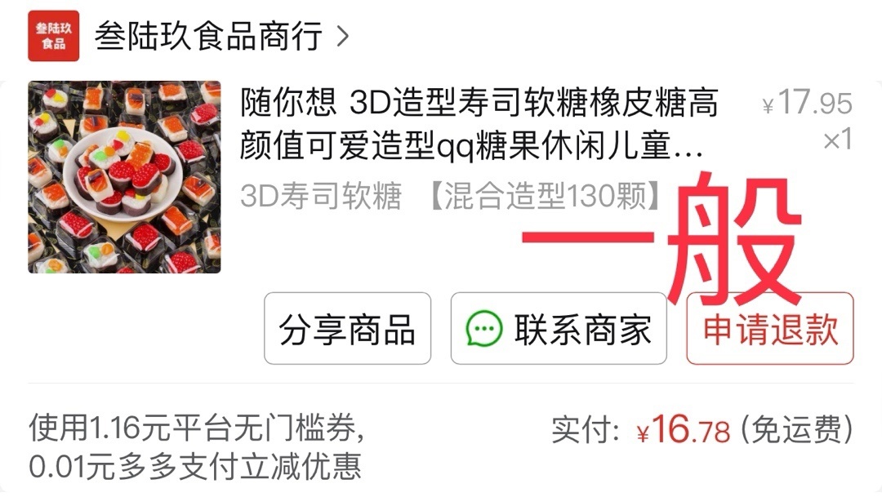Click the 联系商家 button
882x497 pixels.
tap(559, 328)
